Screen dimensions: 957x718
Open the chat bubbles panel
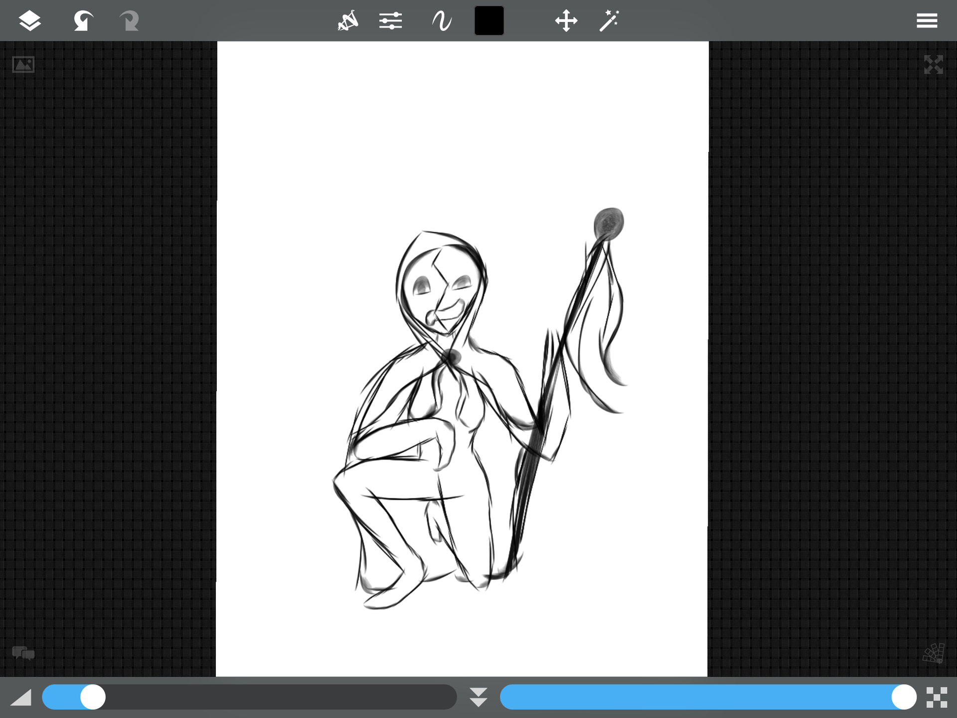coord(23,653)
